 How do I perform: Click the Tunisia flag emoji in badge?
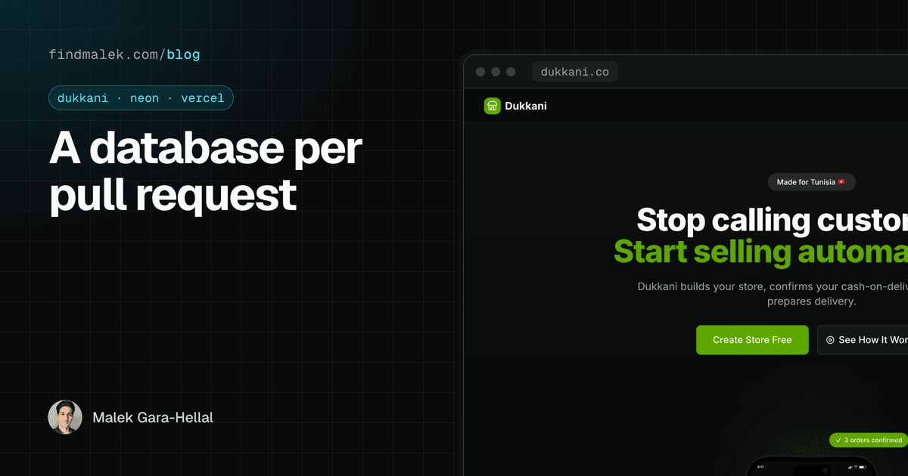[x=842, y=182]
